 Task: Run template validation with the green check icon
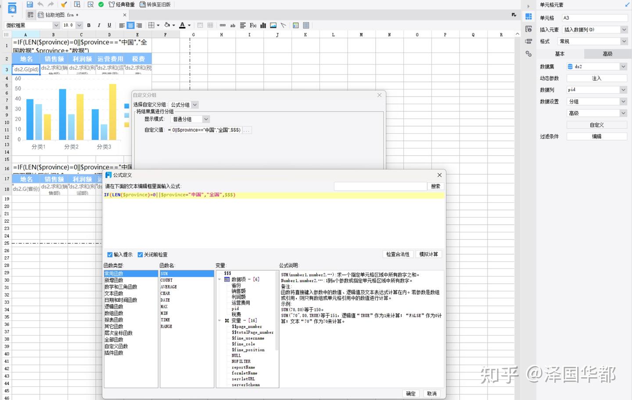pyautogui.click(x=101, y=4)
